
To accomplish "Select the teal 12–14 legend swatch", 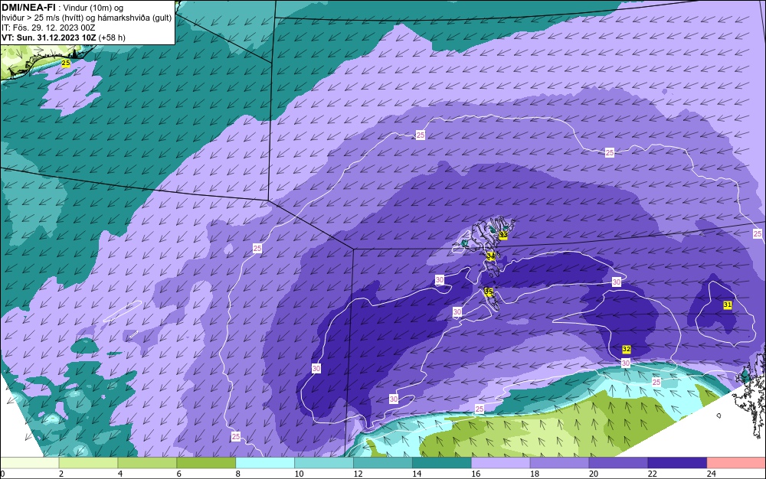I will coord(383,463).
